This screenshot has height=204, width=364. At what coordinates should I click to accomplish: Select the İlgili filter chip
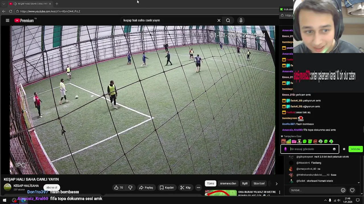tap(245, 183)
